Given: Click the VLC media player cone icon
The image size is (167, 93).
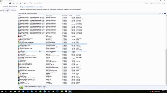Looking at the screenshot, I should (x=19, y=73).
